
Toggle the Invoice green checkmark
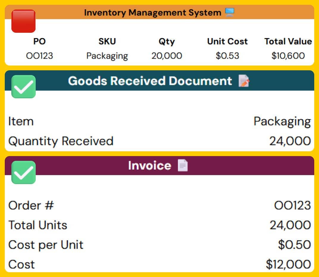pos(23,172)
